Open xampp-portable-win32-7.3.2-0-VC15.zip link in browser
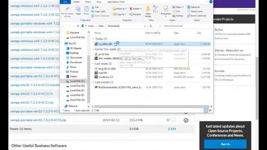The width and height of the screenshot is (267, 150). tap(38, 120)
